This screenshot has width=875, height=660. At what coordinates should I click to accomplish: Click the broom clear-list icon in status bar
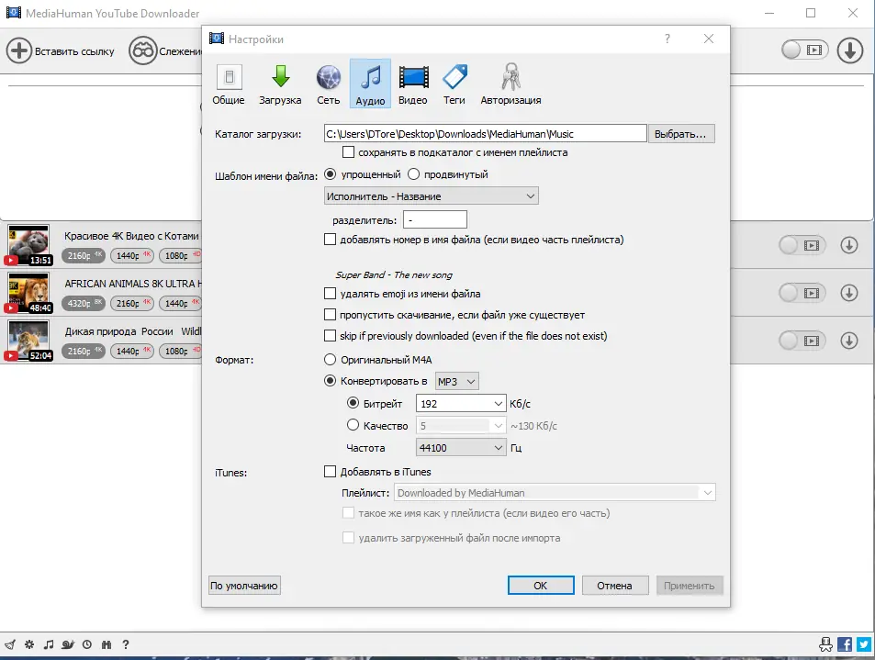point(10,644)
